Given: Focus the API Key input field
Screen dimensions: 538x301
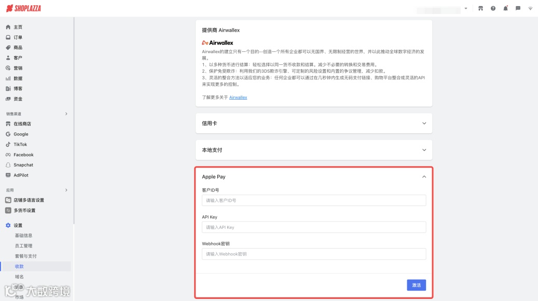Looking at the screenshot, I should point(313,227).
